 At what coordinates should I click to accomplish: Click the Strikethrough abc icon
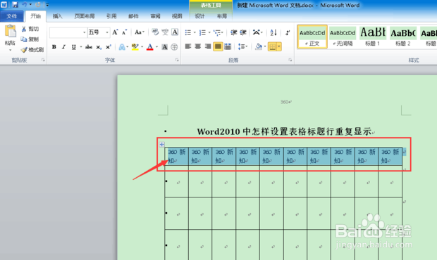coord(89,47)
